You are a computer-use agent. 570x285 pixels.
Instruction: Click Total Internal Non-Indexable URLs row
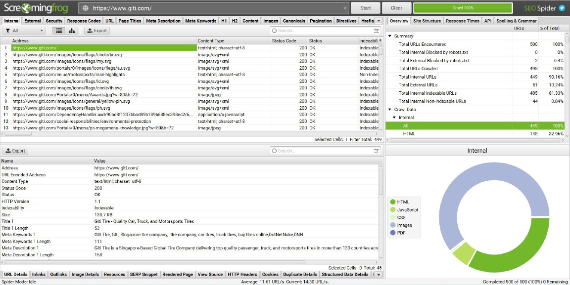(x=475, y=101)
